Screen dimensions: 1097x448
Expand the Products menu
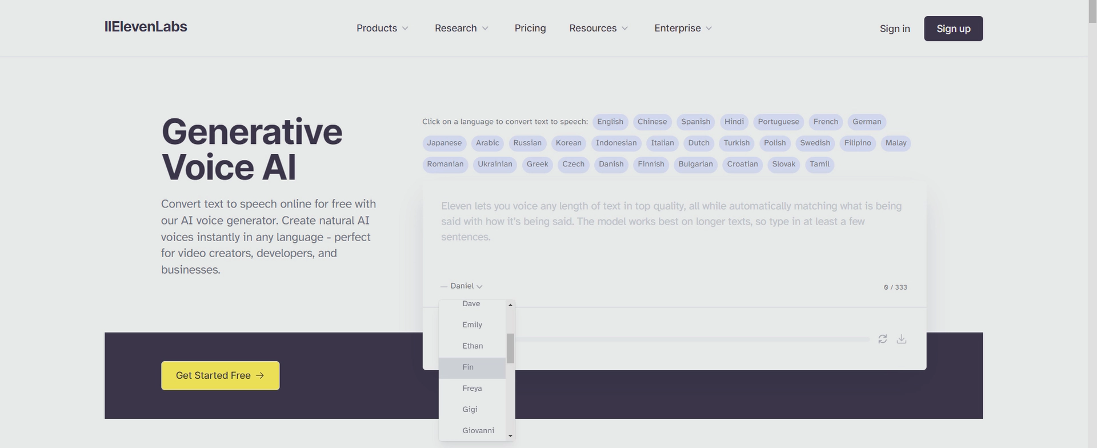point(382,28)
